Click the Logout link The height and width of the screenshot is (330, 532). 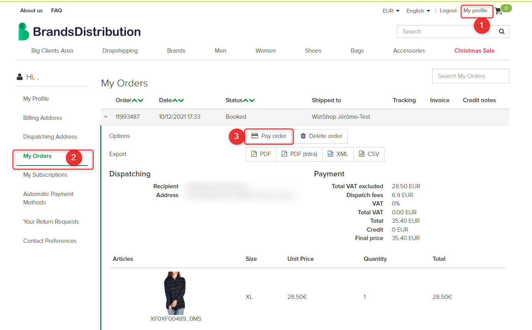coord(448,11)
